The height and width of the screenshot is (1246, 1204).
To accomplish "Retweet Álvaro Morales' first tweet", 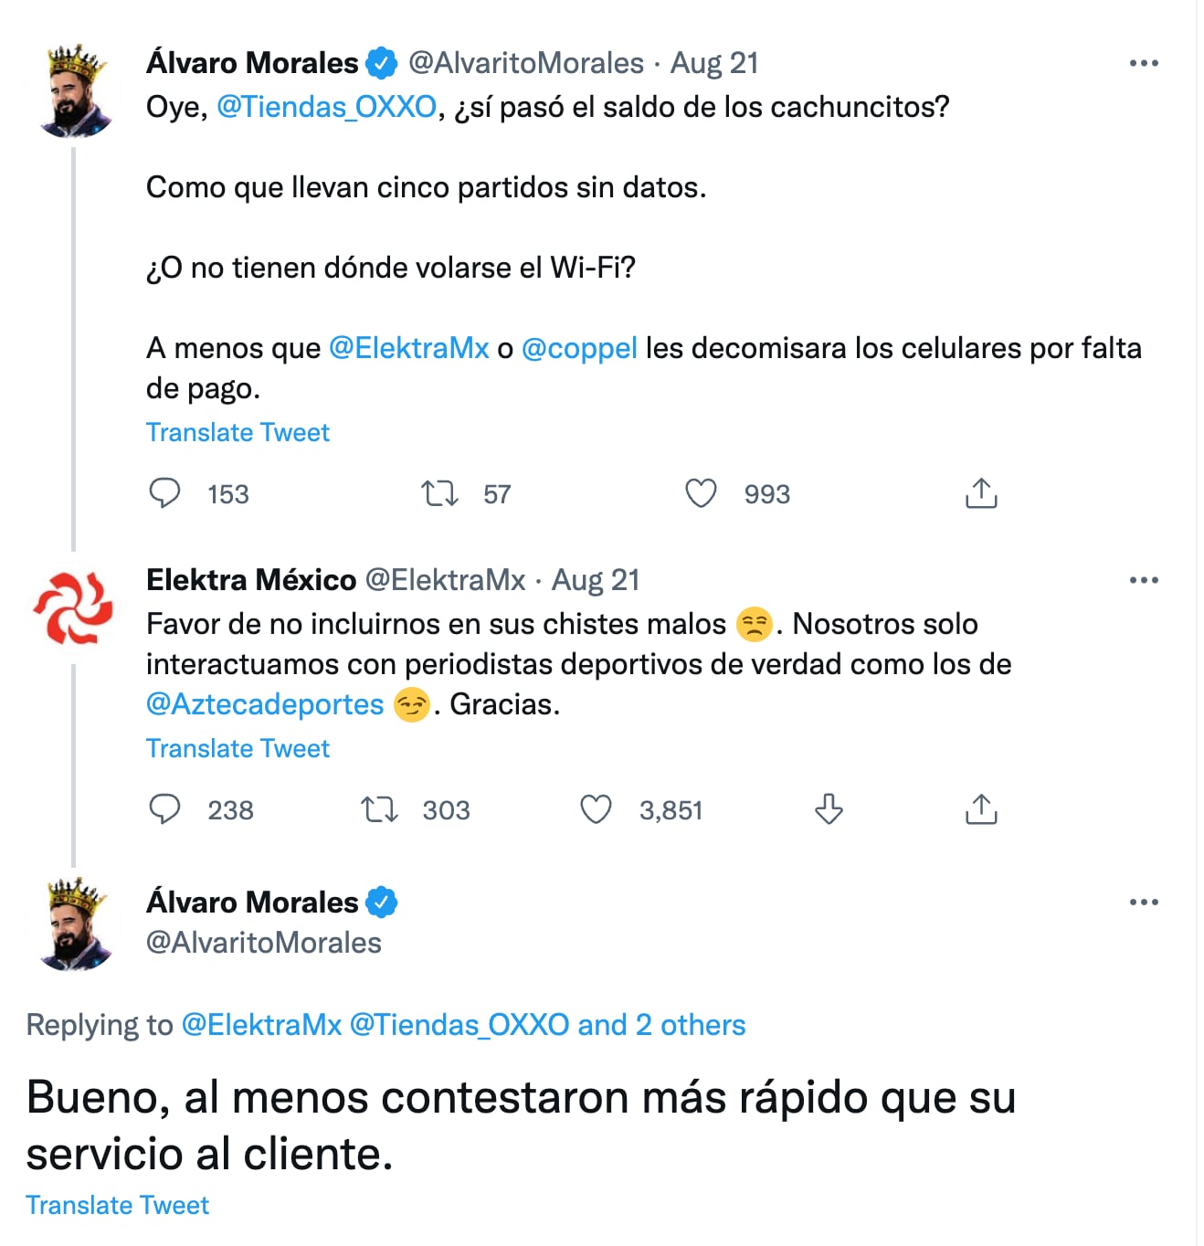I will (x=439, y=494).
